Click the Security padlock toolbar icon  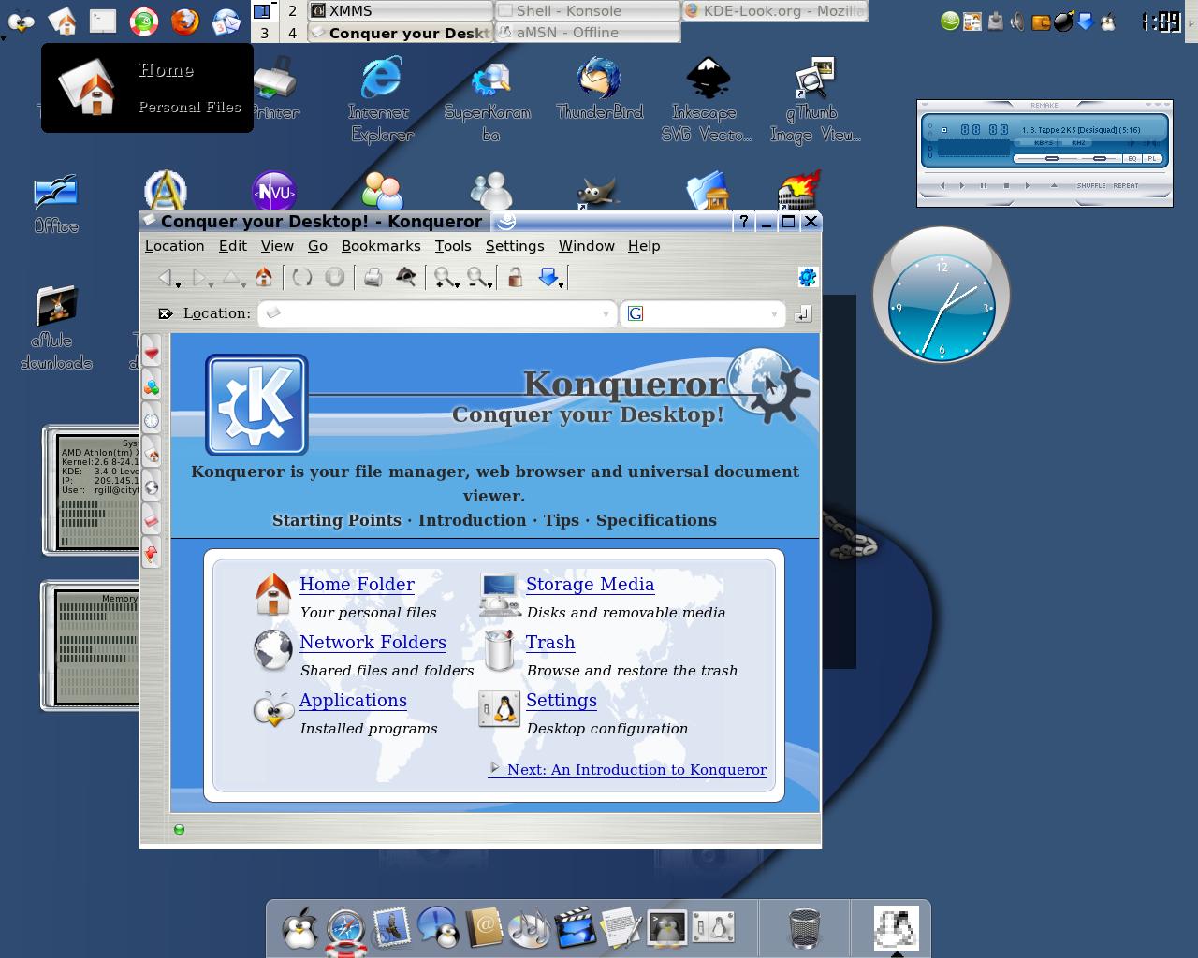coord(515,277)
